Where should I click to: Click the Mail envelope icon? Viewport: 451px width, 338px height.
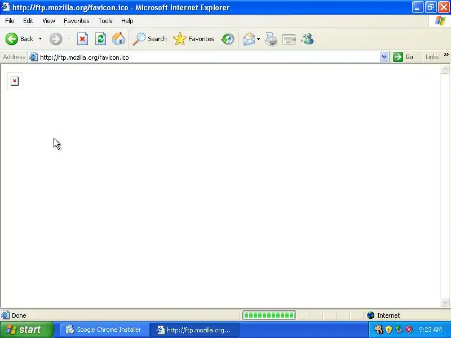249,39
